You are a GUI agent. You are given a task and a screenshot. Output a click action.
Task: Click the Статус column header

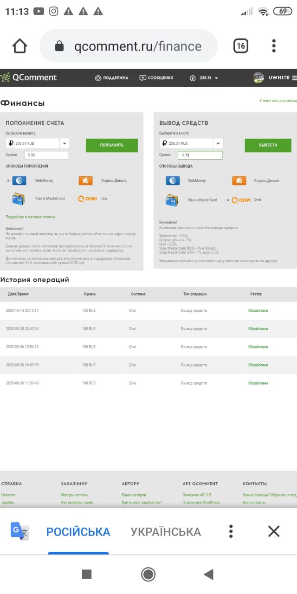coord(256,294)
